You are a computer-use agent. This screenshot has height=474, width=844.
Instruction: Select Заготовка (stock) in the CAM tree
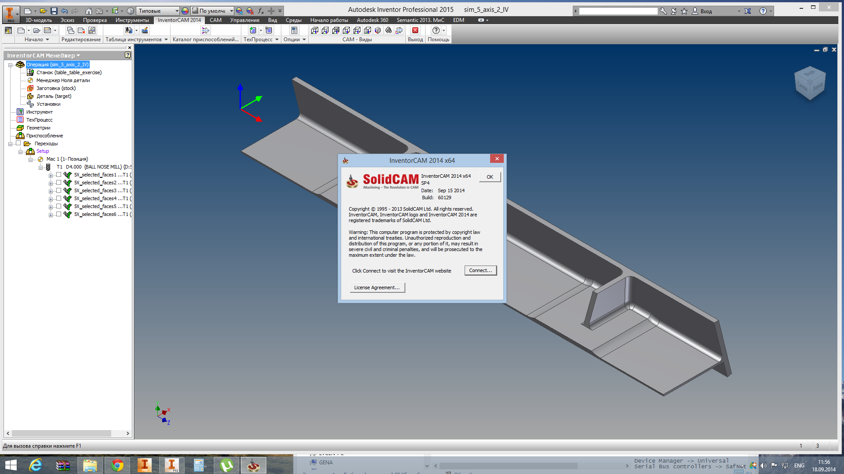coord(56,88)
